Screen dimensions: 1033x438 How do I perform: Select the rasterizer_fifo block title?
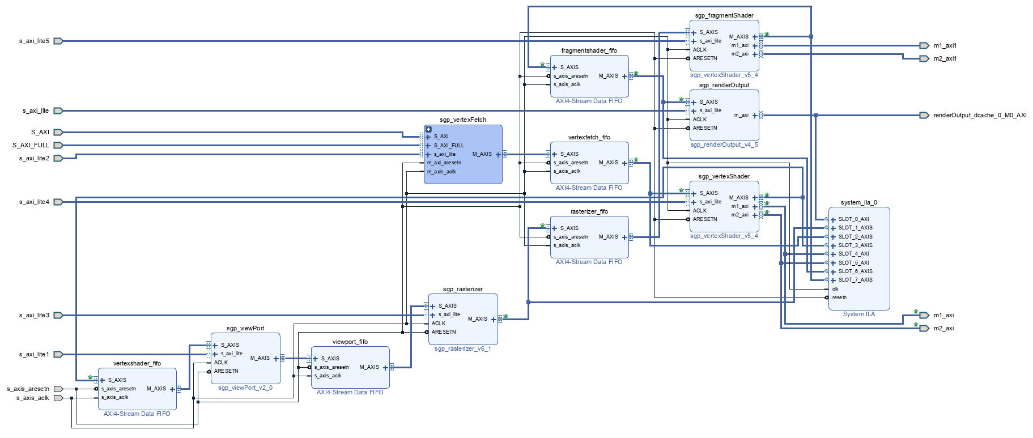[589, 211]
